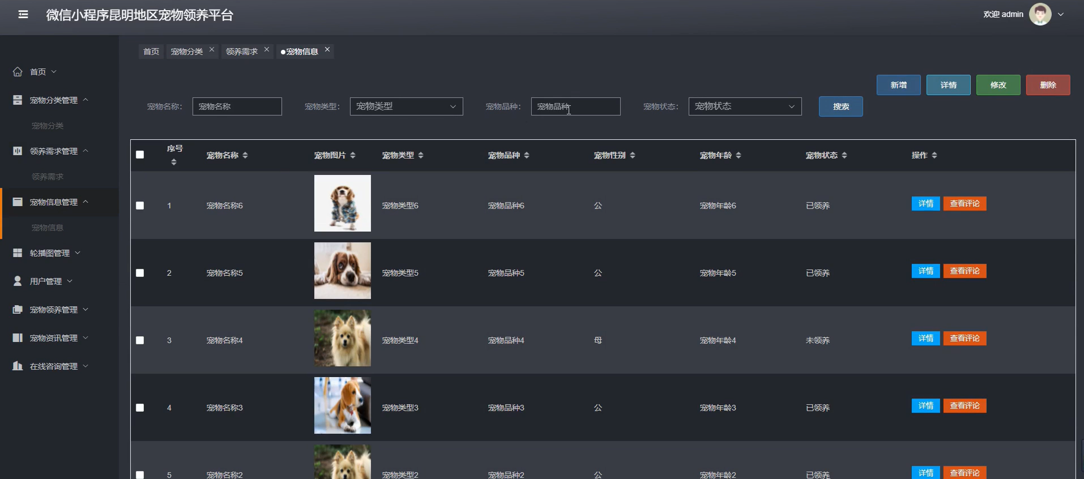Open 领养需求 submenu item in sidebar
This screenshot has width=1084, height=479.
pyautogui.click(x=48, y=177)
